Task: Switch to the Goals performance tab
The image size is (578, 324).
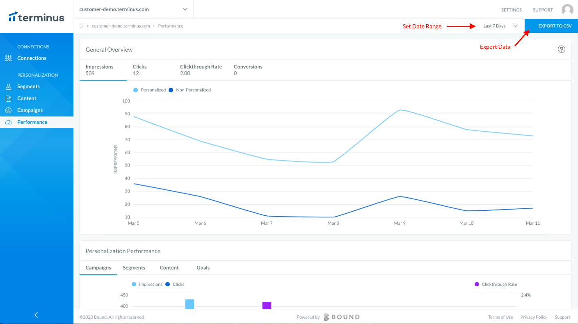Action: click(x=203, y=268)
